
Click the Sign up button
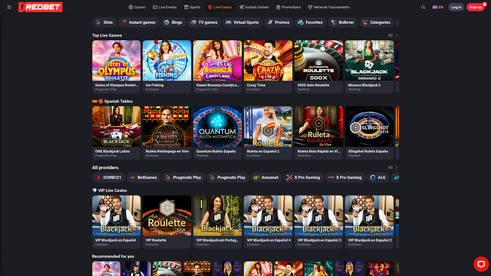pos(475,7)
